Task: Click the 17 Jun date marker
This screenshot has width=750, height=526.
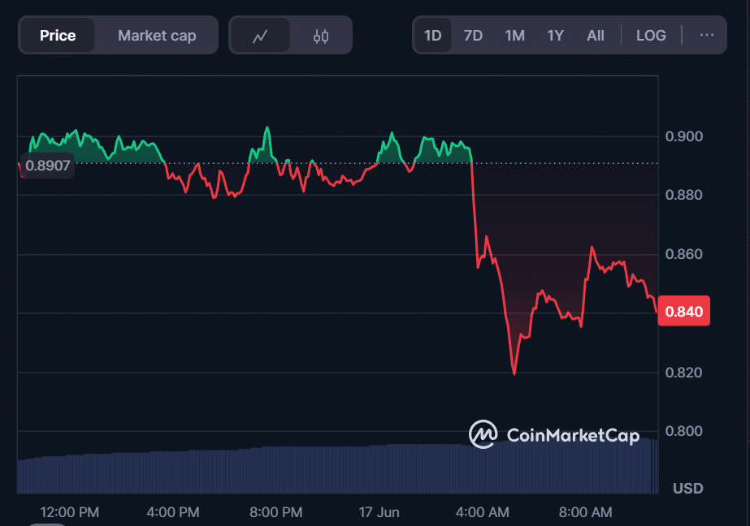Action: point(379,512)
